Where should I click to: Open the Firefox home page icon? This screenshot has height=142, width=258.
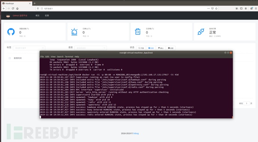click(17, 8)
